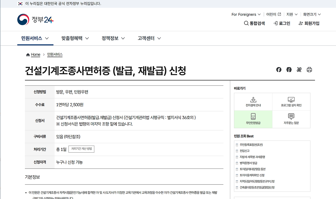
Task: Click the 있음 (하단참조) text
Action: (x=68, y=137)
